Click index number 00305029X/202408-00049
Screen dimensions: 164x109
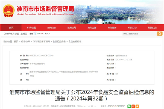coord(42,56)
